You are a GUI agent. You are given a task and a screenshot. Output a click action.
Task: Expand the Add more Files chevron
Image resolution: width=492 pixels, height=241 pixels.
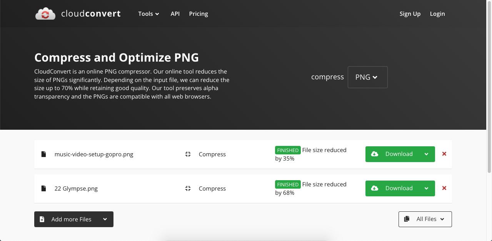(x=105, y=219)
